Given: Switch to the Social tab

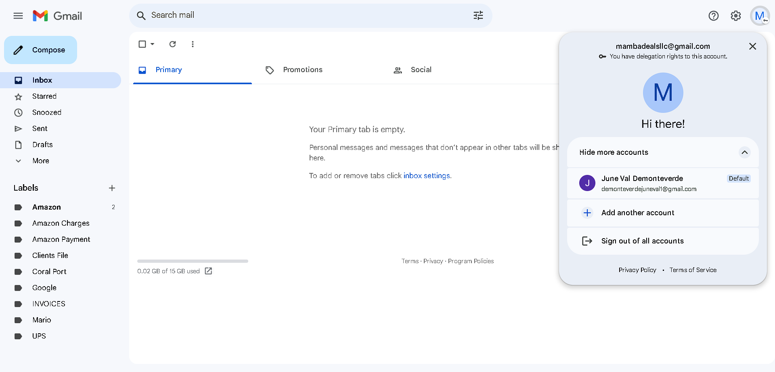Looking at the screenshot, I should 447,70.
